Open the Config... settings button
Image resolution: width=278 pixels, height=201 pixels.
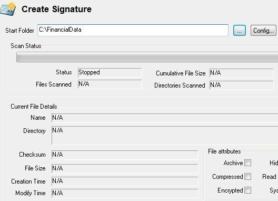coord(263,31)
